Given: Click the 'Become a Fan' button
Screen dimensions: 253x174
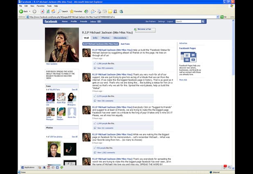Looking at the screenshot, I should pyautogui.click(x=145, y=30).
